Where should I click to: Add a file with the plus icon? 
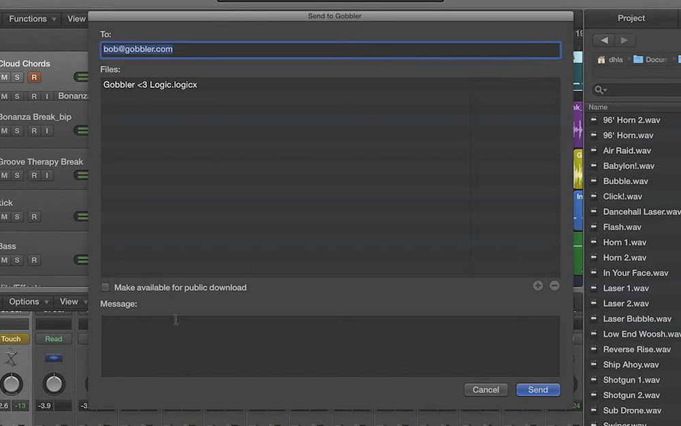tap(538, 286)
